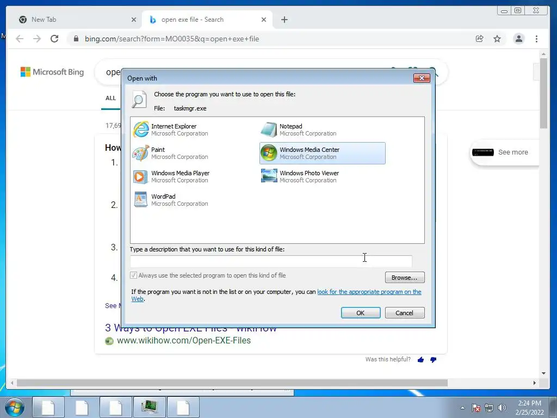Image resolution: width=557 pixels, height=418 pixels.
Task: Go back in Chrome browser
Action: point(20,39)
